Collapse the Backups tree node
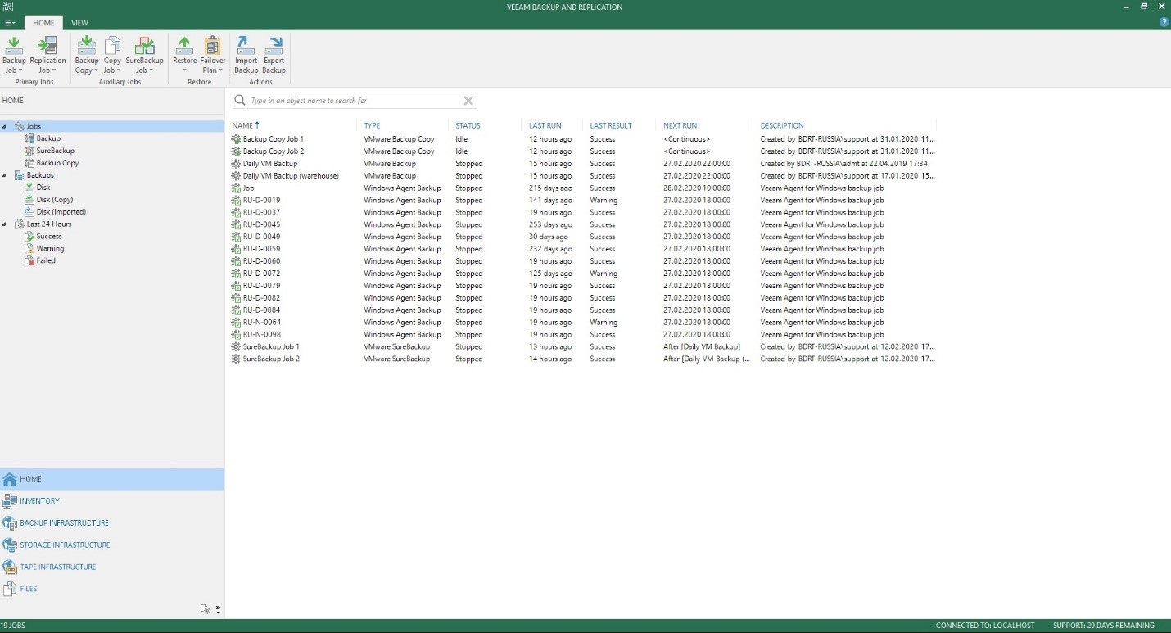 click(x=5, y=175)
